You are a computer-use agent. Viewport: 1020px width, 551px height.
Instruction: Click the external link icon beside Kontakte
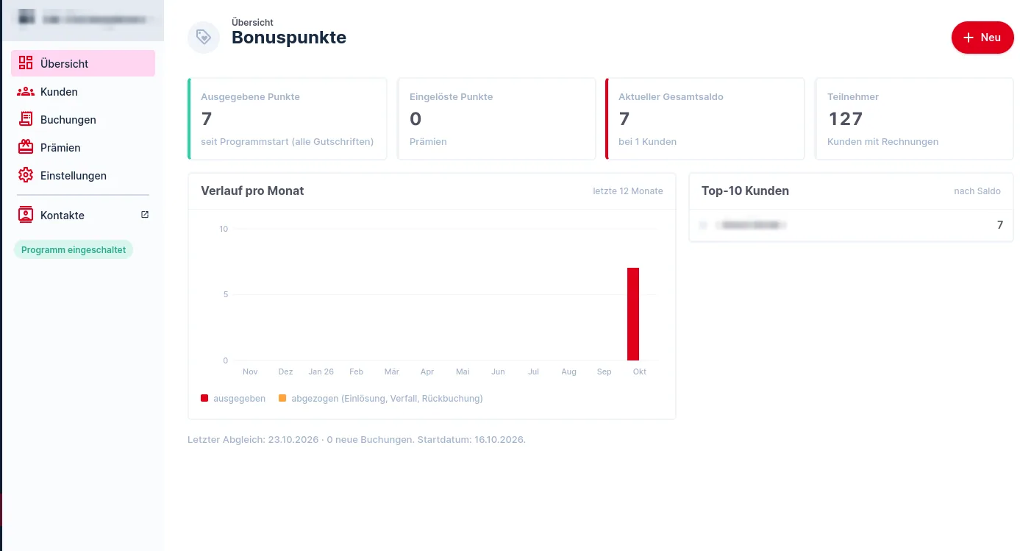[x=145, y=215]
